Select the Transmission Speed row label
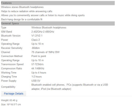 point(12,64)
